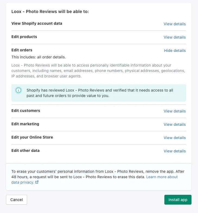Select the "Edit other data" permission label
198x213 pixels.
coord(25,151)
